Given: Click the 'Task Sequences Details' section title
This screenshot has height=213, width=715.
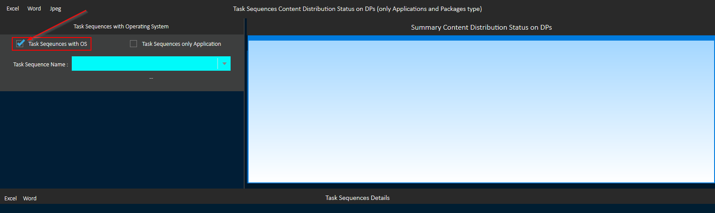Looking at the screenshot, I should [x=357, y=198].
